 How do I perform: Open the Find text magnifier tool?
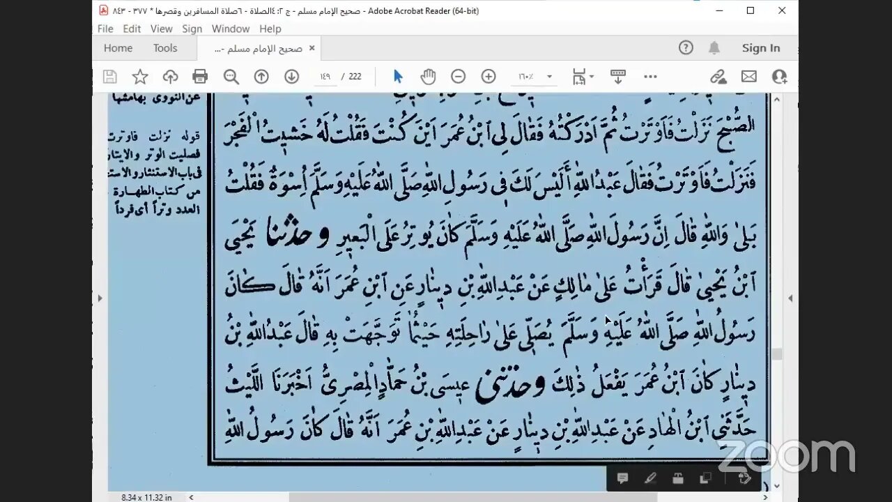point(231,77)
